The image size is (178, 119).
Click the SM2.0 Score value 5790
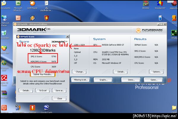(54, 57)
